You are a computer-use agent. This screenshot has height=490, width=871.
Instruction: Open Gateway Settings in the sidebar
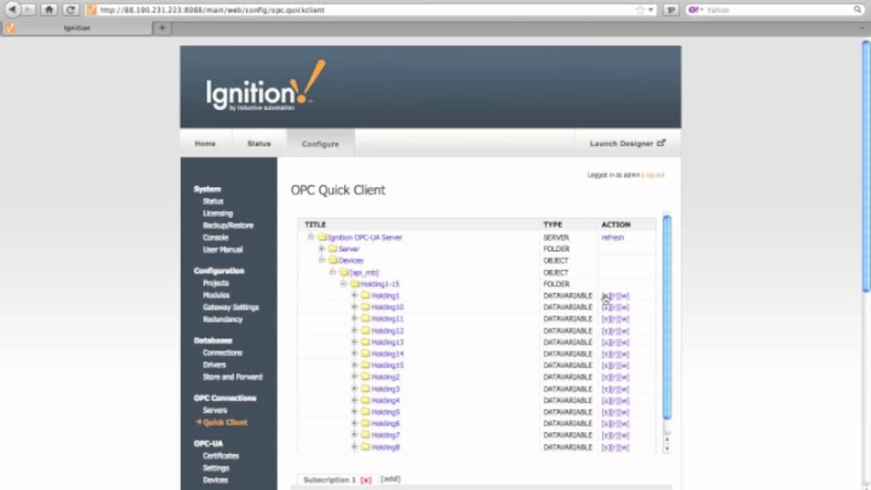click(x=231, y=307)
